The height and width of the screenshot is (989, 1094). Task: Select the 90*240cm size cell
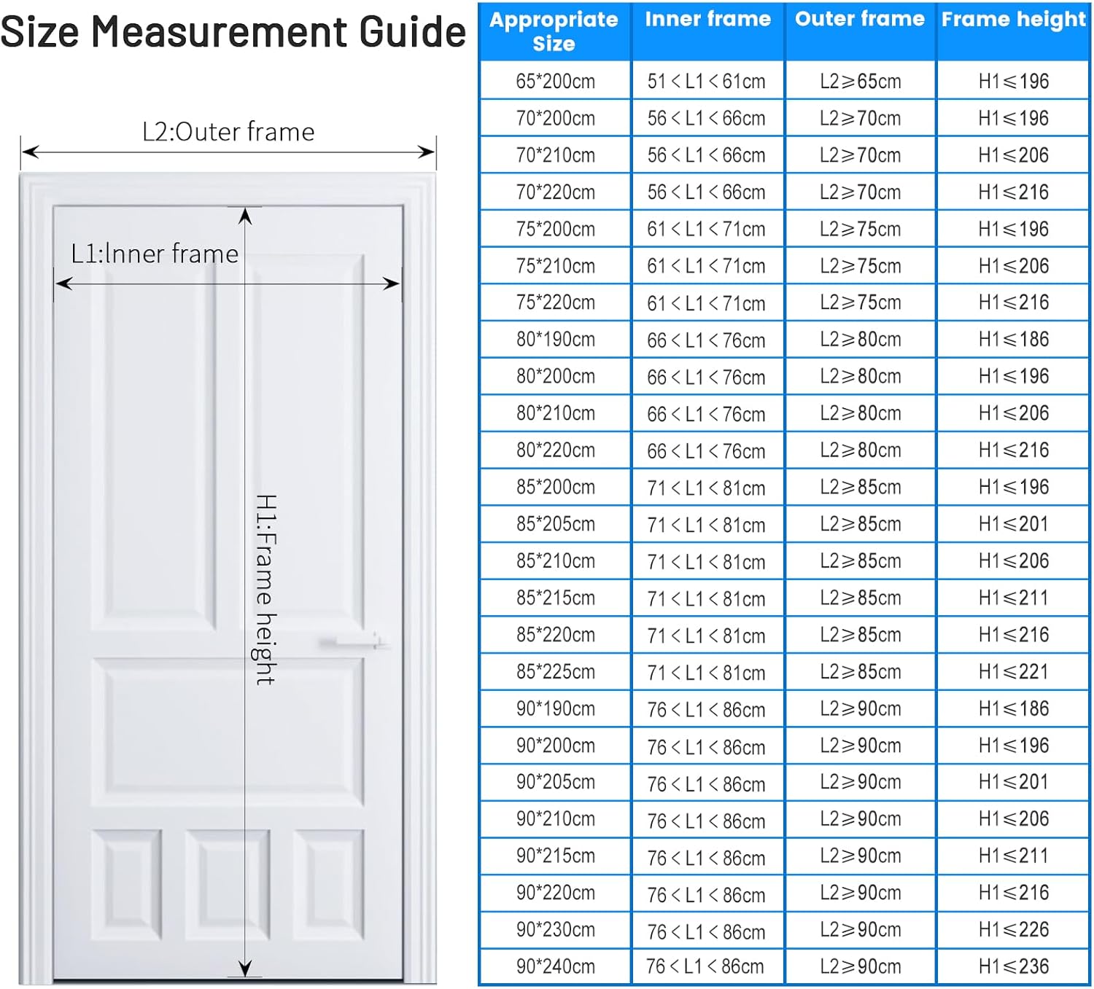[x=555, y=966]
